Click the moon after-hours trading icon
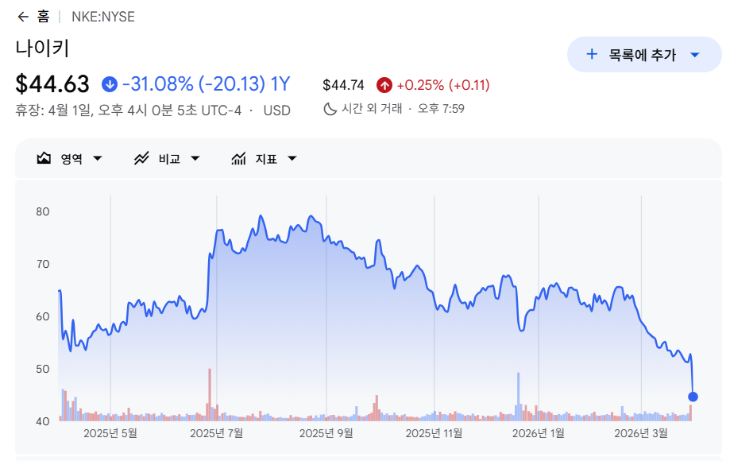The height and width of the screenshot is (461, 730). tap(330, 109)
